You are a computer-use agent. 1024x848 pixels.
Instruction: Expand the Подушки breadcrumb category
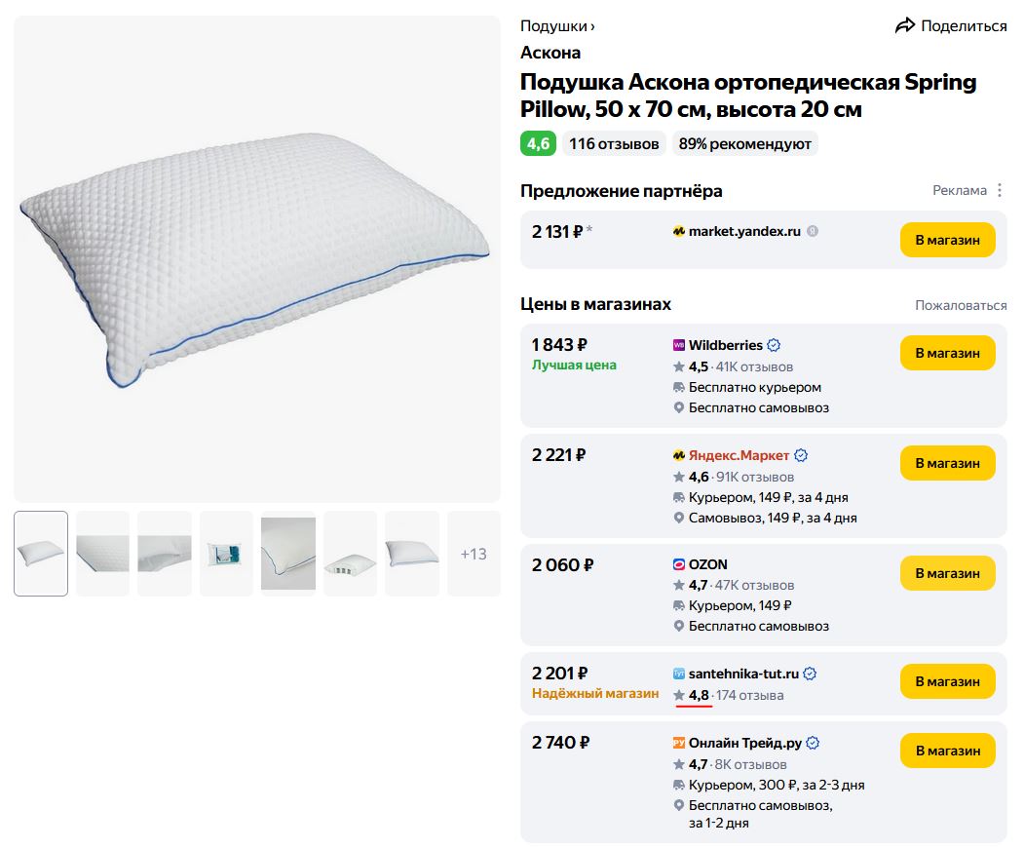pyautogui.click(x=557, y=26)
